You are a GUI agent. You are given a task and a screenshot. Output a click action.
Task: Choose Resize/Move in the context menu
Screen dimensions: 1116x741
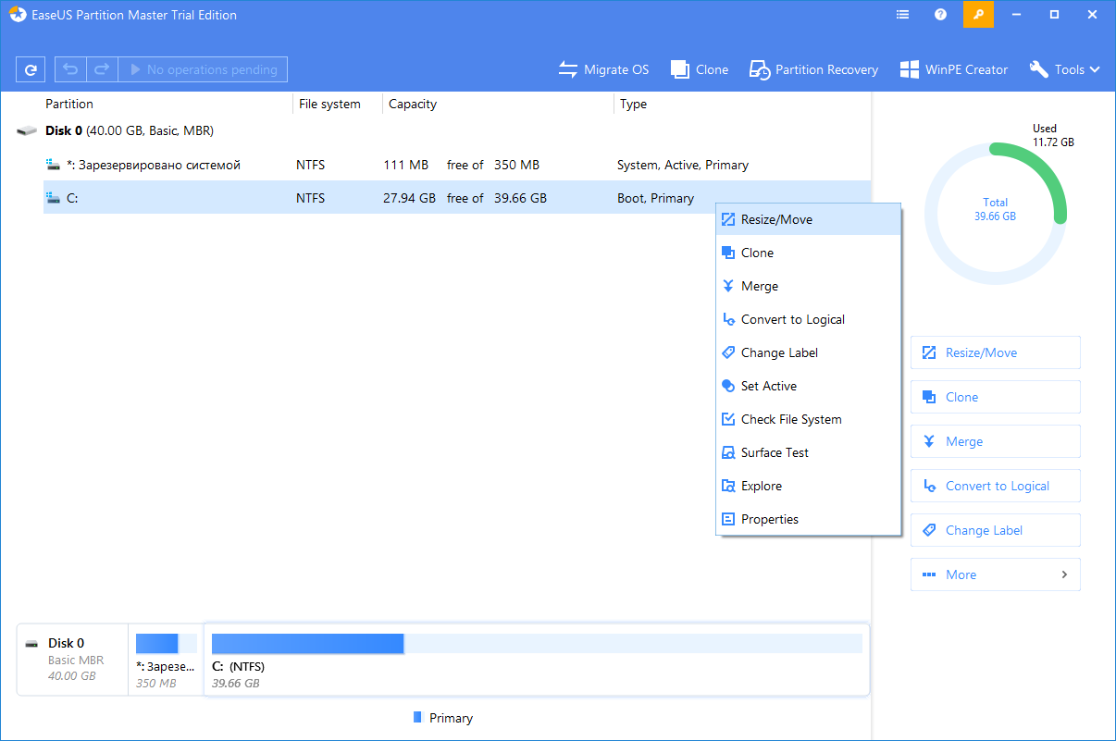point(809,219)
